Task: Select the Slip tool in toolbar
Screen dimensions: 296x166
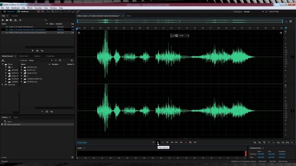Action: click(57, 12)
